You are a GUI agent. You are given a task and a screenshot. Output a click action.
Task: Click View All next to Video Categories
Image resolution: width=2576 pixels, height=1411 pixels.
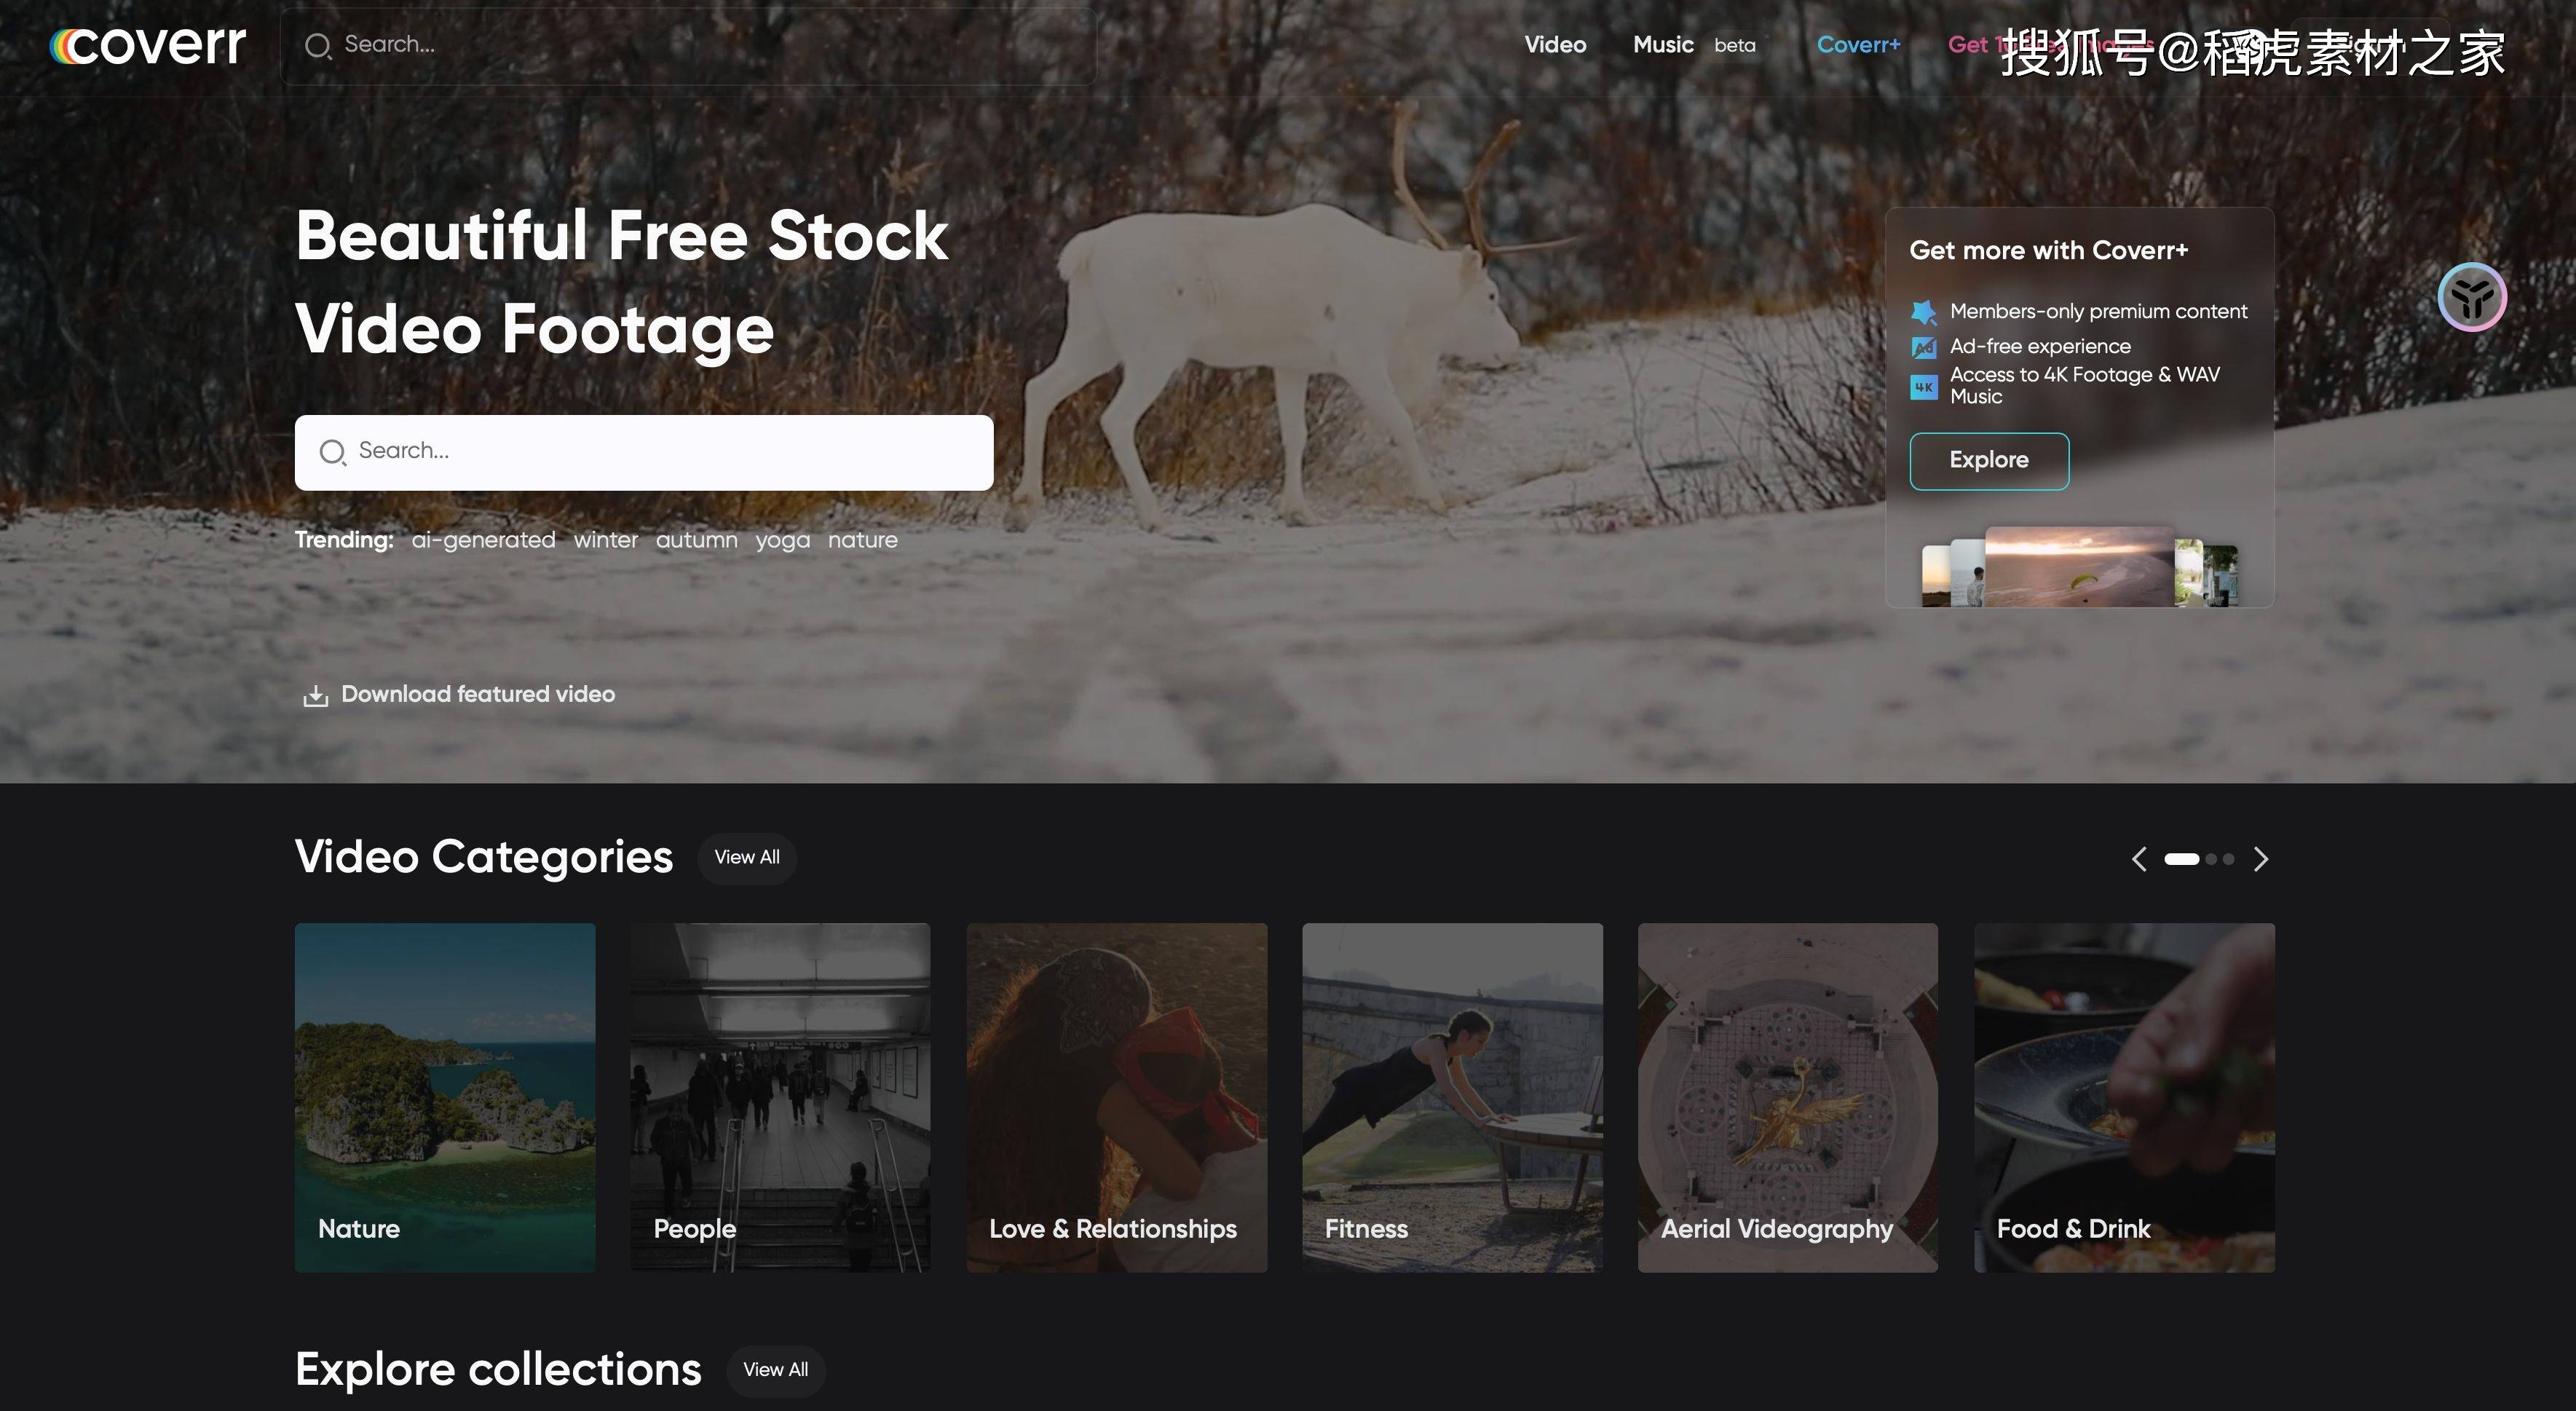click(x=747, y=858)
